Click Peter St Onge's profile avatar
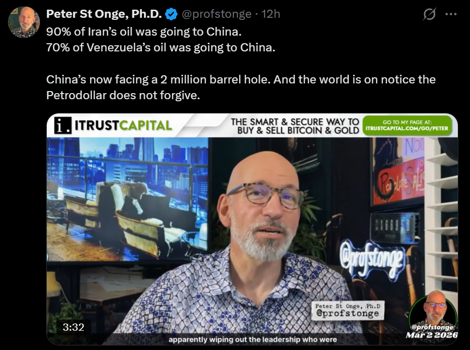The height and width of the screenshot is (350, 470). pos(24,22)
